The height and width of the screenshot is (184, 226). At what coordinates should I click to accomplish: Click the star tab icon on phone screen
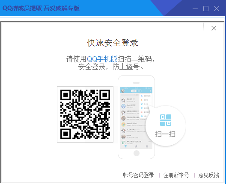click(x=147, y=146)
